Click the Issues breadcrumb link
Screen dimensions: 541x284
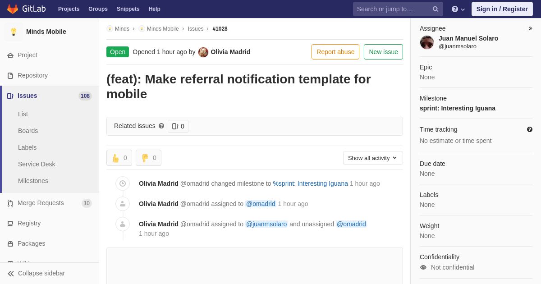pos(196,29)
